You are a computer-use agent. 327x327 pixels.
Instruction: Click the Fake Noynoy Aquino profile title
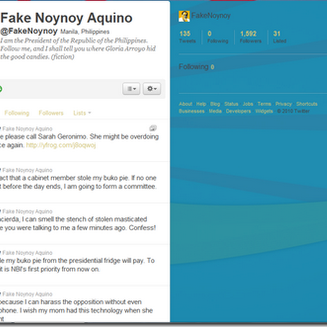(66, 18)
